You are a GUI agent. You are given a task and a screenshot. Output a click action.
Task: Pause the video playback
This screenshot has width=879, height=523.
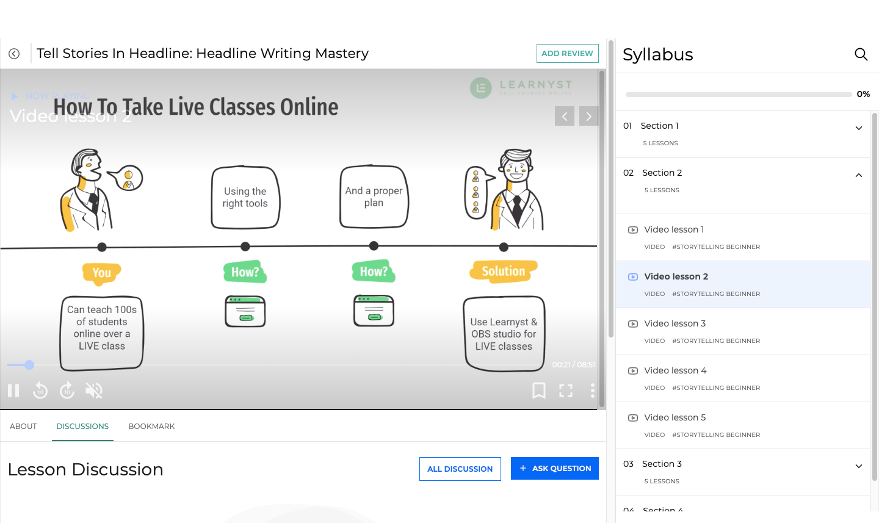(x=13, y=391)
